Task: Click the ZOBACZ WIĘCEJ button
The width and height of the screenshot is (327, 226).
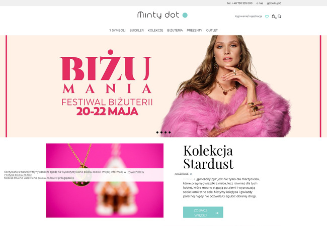Action: (203, 212)
